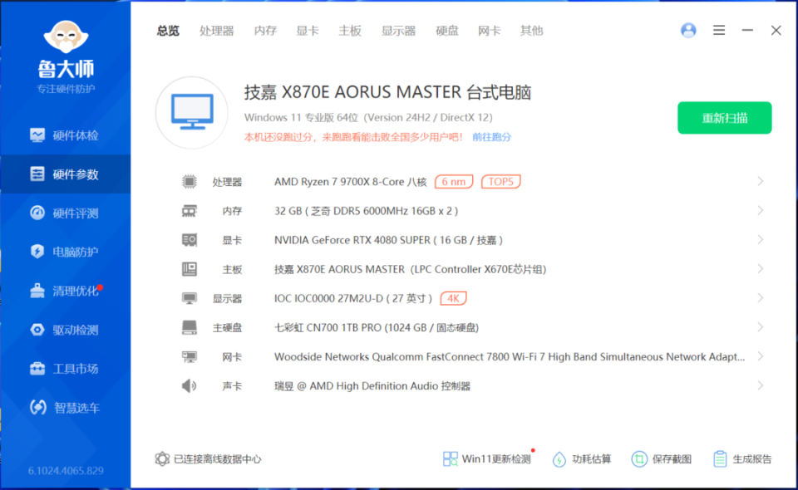Open 硬件体检 in the sidebar

point(65,135)
